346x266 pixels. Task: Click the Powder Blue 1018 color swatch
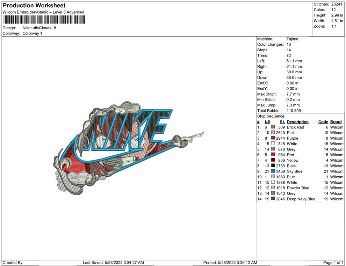point(273,187)
